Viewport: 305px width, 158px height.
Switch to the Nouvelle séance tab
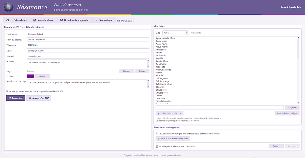43,20
